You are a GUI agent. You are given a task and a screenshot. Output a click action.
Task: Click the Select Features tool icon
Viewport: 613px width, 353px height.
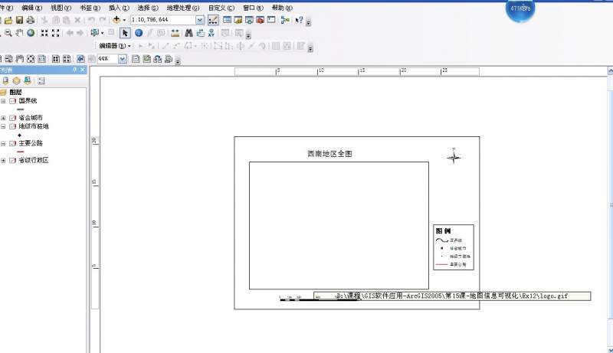click(94, 33)
